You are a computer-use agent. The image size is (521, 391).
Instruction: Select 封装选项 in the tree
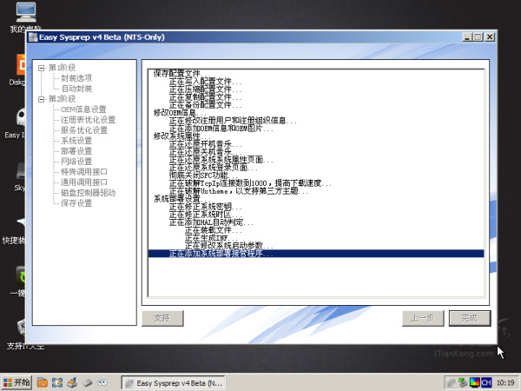click(x=76, y=78)
